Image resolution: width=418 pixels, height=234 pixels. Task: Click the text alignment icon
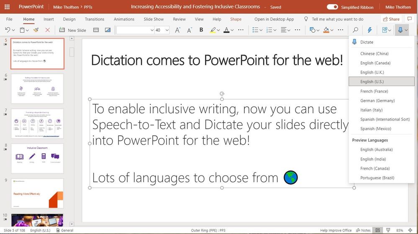tap(284, 30)
